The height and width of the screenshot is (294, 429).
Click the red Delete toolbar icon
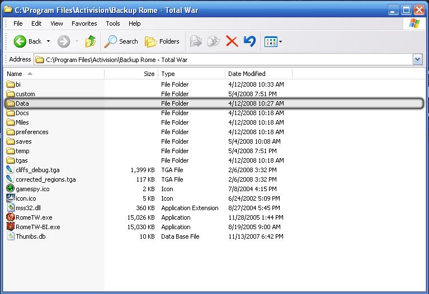232,41
